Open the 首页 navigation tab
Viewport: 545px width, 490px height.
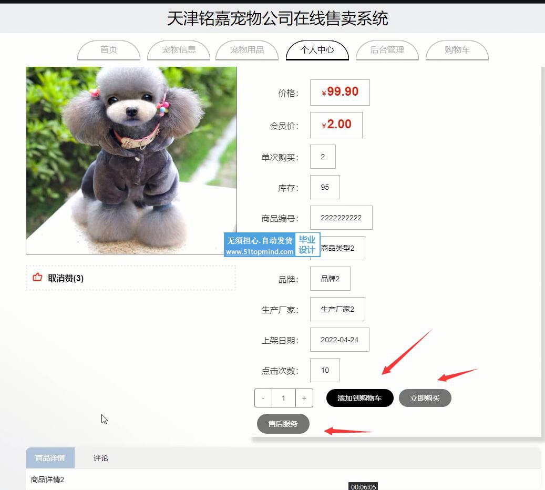click(108, 50)
